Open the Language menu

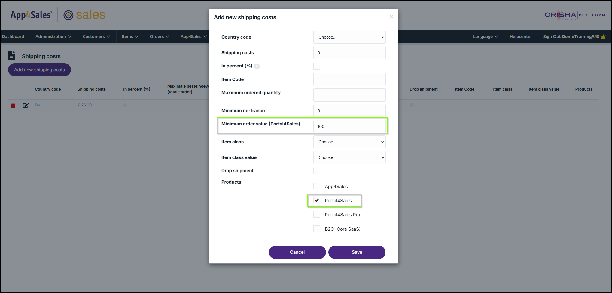tap(485, 37)
